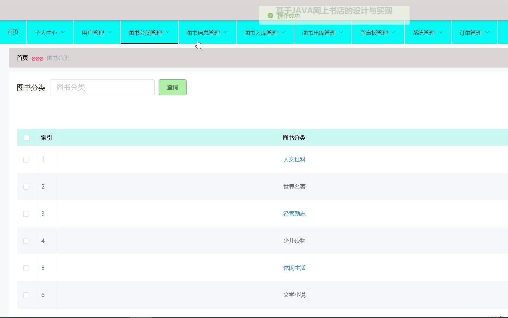This screenshot has height=318, width=508.
Task: Expand the 留言板管理 menu chevron
Action: (393, 32)
